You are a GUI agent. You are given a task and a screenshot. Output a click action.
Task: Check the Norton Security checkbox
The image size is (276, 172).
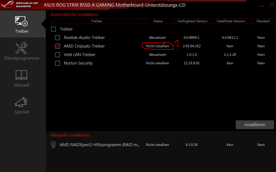[x=58, y=63]
